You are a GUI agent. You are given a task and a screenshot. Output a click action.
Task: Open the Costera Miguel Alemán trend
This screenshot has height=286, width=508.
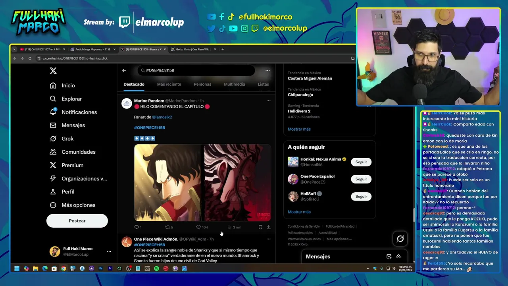pyautogui.click(x=310, y=78)
